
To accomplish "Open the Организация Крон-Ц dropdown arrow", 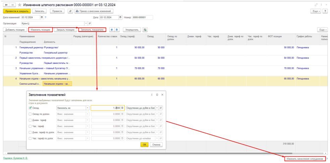I will point(86,24).
